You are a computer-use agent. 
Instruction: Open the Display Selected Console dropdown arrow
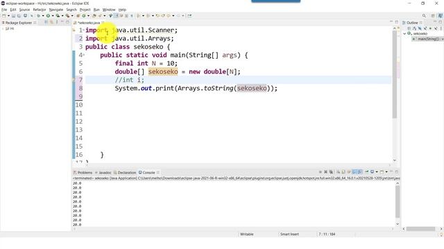pos(377,172)
